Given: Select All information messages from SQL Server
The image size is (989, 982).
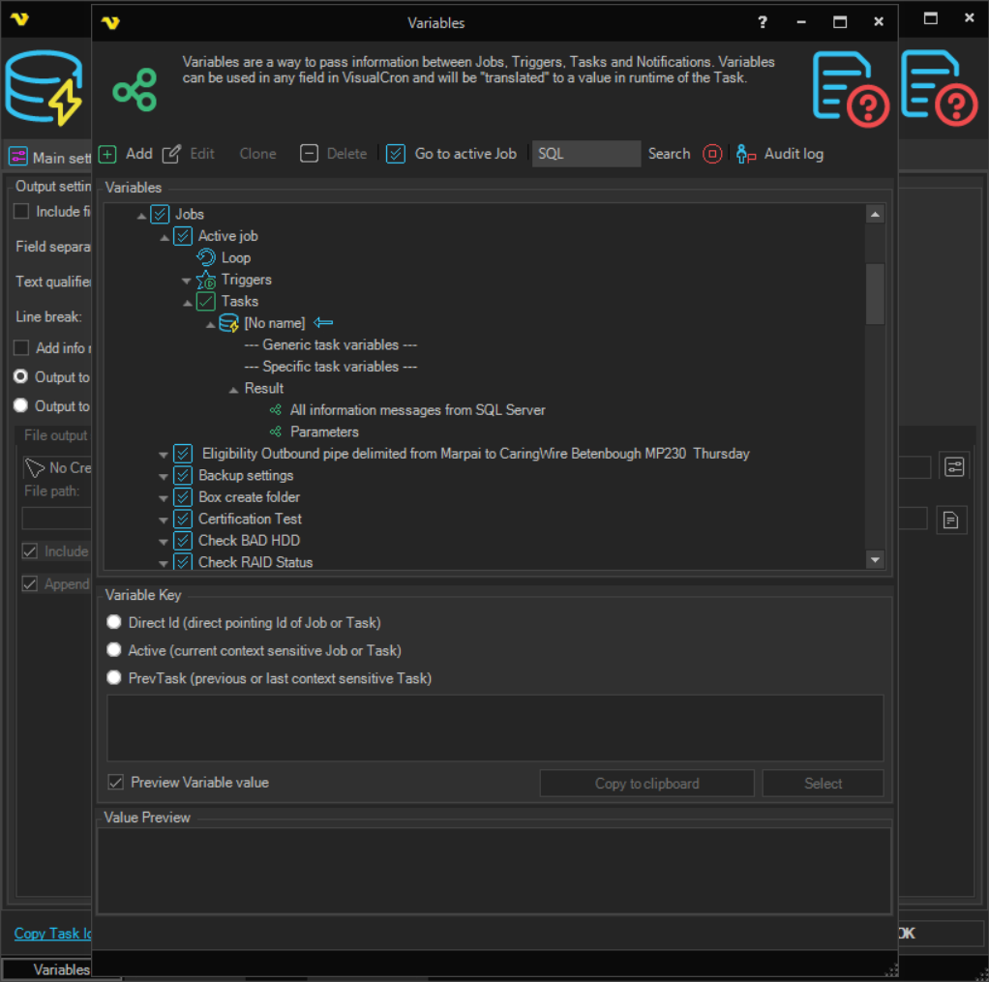Looking at the screenshot, I should click(417, 410).
